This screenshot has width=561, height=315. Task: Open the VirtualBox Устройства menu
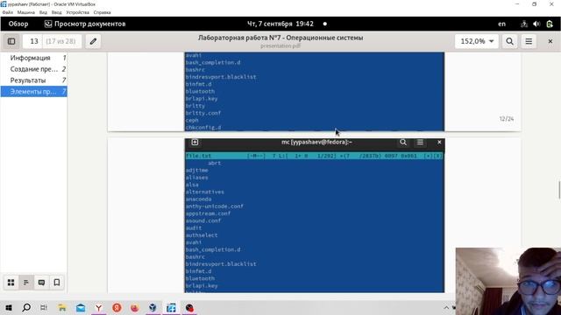tap(78, 12)
